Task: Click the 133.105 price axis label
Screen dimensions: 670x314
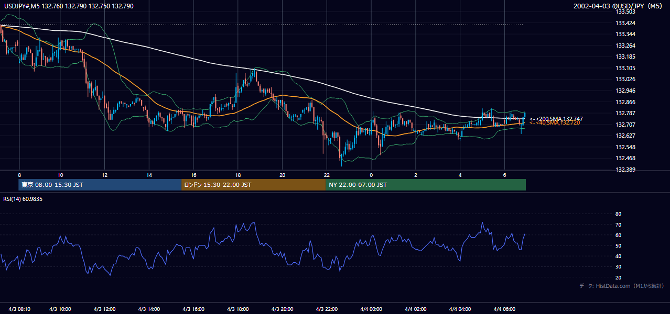Action: pyautogui.click(x=625, y=68)
